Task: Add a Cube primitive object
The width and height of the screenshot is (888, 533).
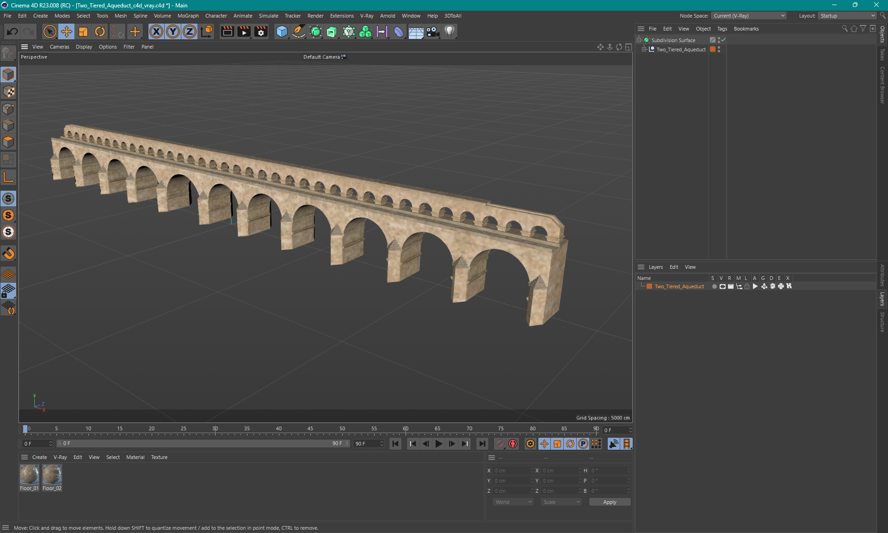Action: 282,31
